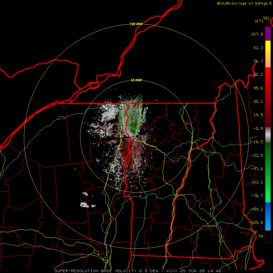Click the TH label beside the color bar
The width and height of the screenshot is (273, 273).
(261, 236)
